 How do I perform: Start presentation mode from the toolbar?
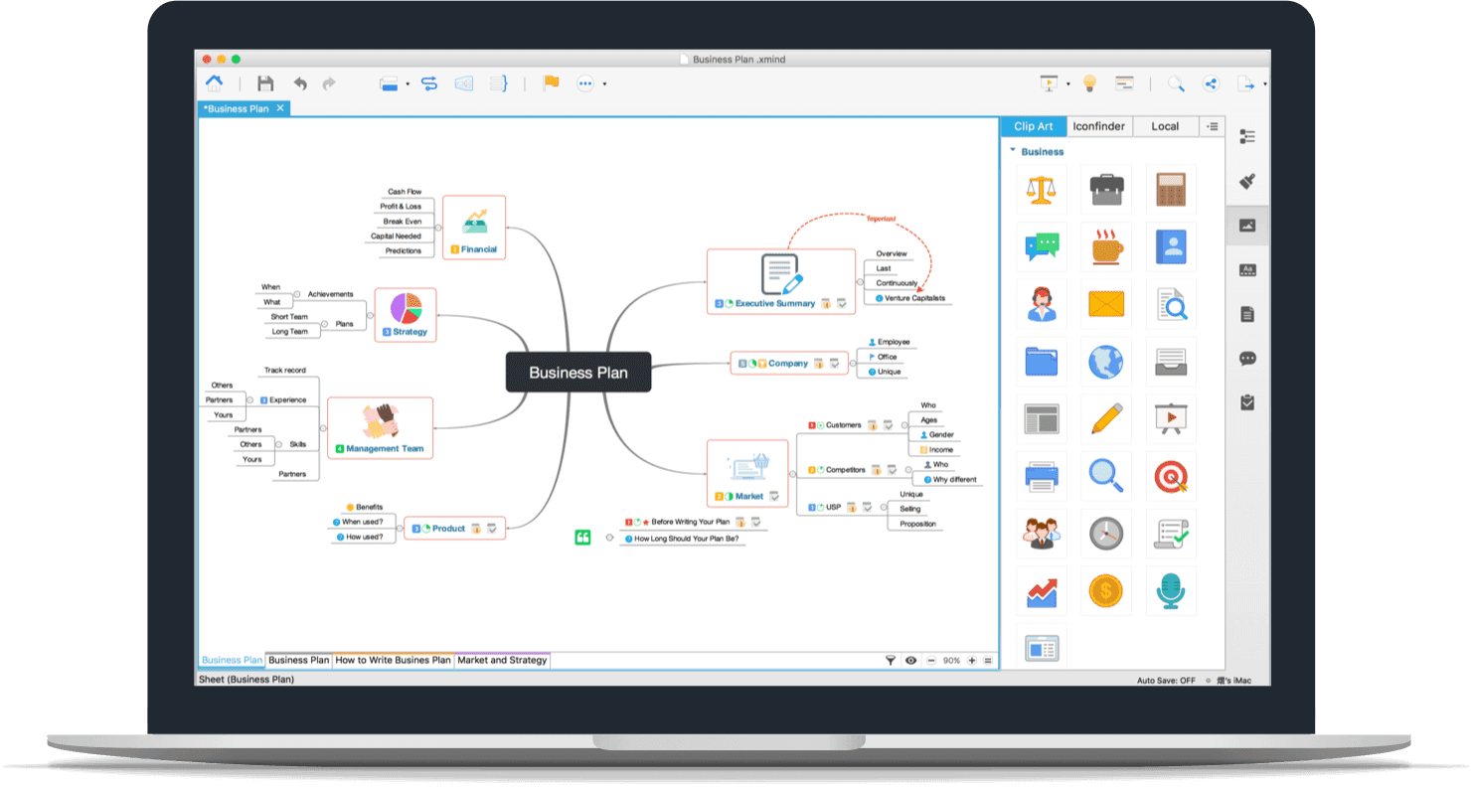point(1050,83)
